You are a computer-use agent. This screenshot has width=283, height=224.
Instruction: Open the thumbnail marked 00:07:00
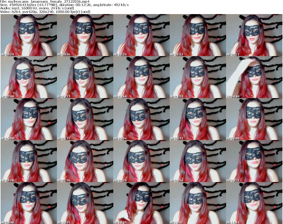(254, 119)
